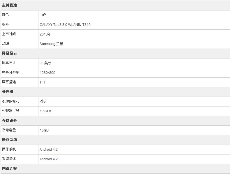
Task: Click the bold 操作系统 section header
Action: pyautogui.click(x=9, y=140)
